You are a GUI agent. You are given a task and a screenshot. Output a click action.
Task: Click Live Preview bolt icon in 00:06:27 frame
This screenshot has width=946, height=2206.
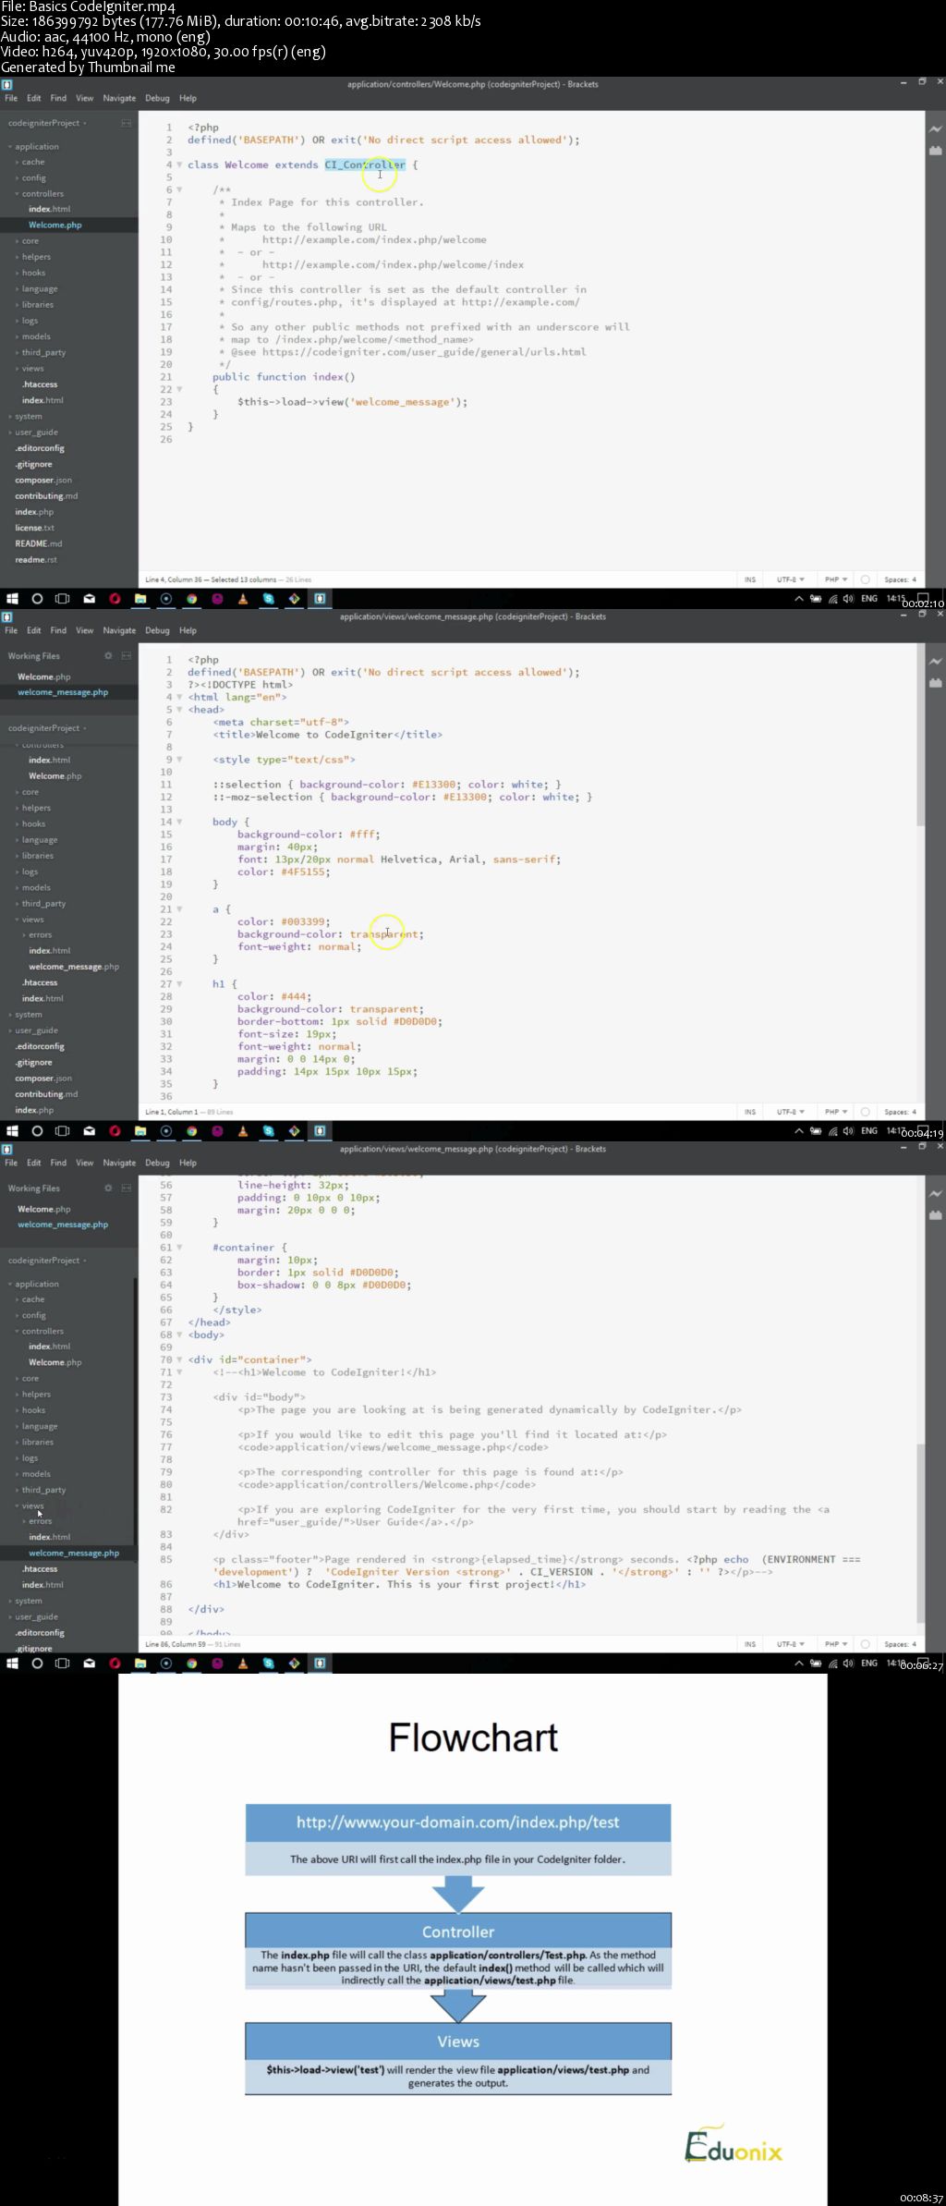(x=935, y=1193)
